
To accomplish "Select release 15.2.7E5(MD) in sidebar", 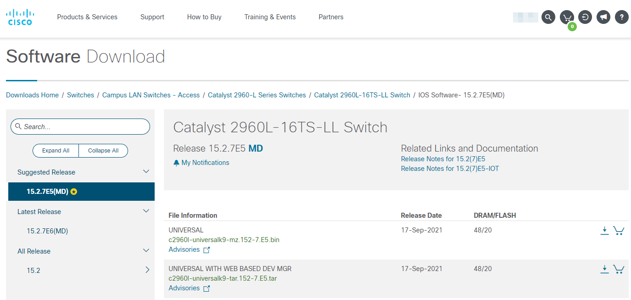I will click(x=81, y=192).
